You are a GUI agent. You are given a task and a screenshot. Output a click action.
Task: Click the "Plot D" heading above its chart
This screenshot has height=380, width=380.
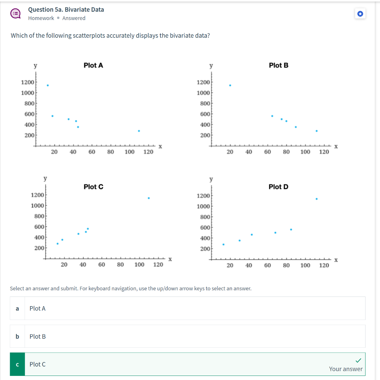[278, 187]
